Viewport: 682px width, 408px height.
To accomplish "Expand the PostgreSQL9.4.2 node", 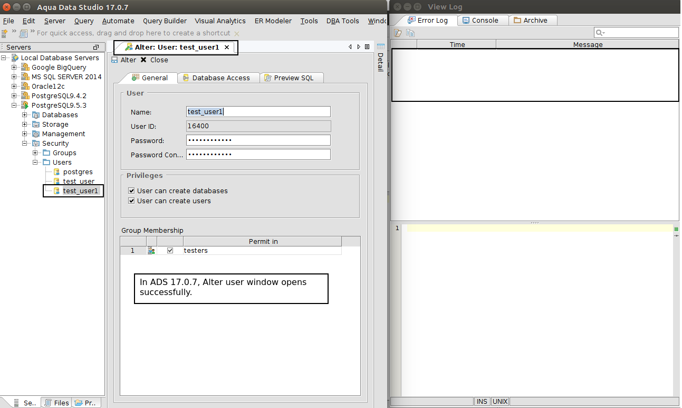I will click(14, 96).
